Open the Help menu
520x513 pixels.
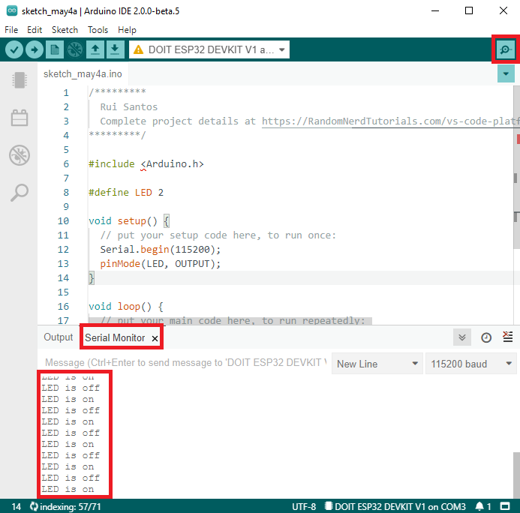coord(127,30)
